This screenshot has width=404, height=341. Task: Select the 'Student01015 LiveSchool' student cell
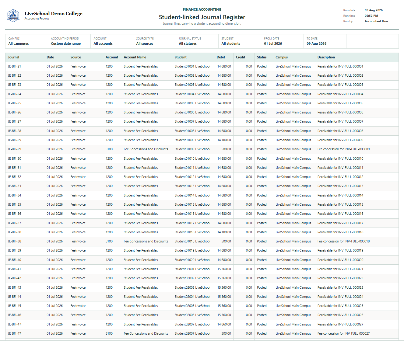(x=192, y=204)
